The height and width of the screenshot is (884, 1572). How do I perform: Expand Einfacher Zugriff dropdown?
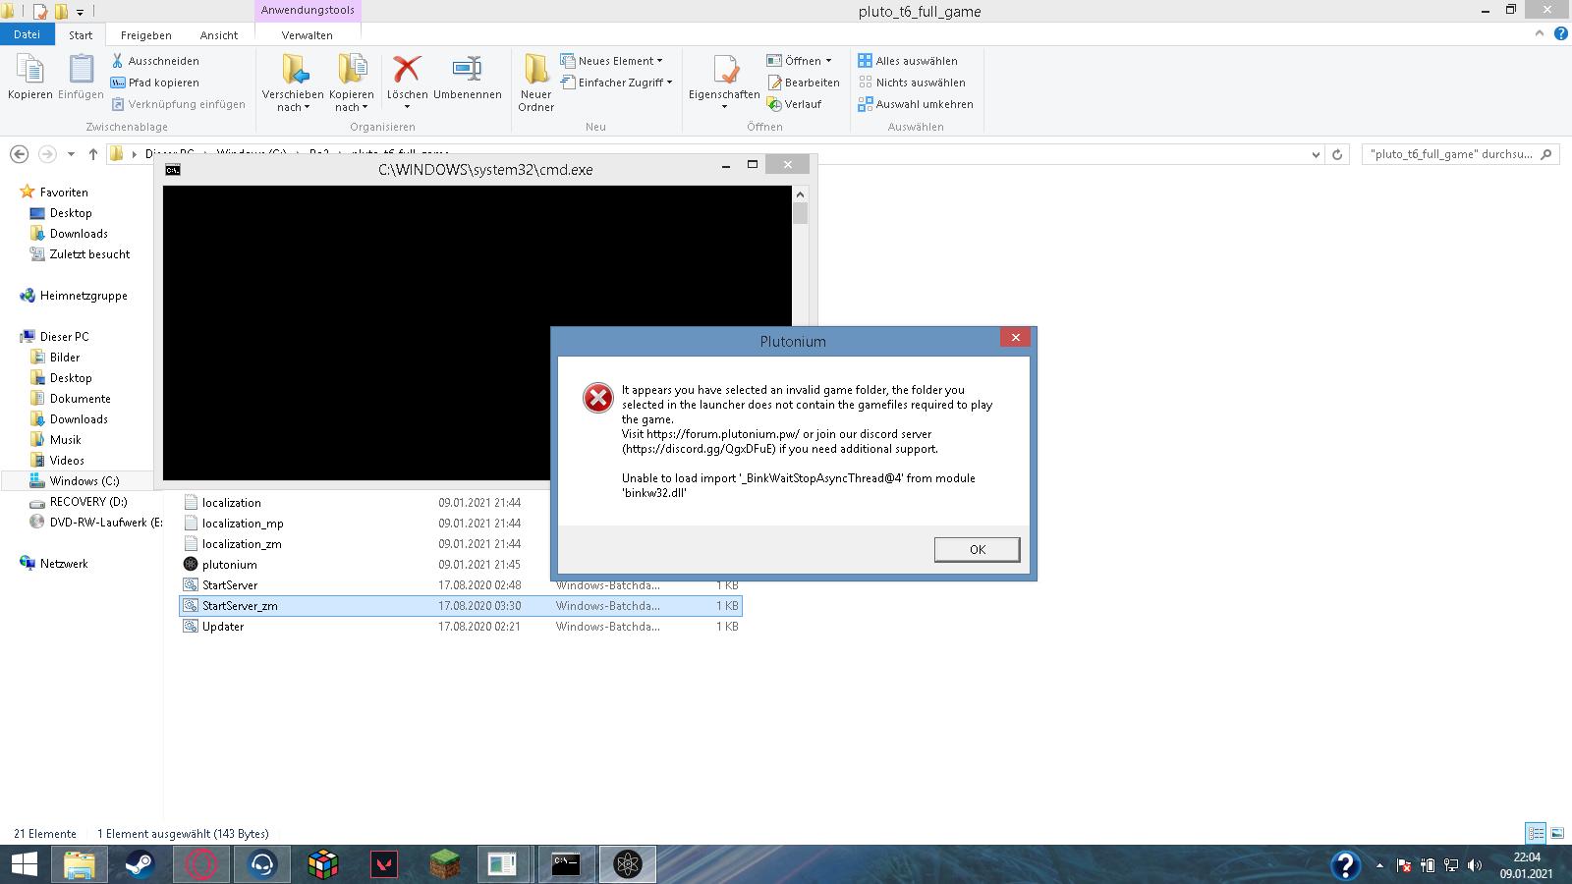pyautogui.click(x=616, y=83)
